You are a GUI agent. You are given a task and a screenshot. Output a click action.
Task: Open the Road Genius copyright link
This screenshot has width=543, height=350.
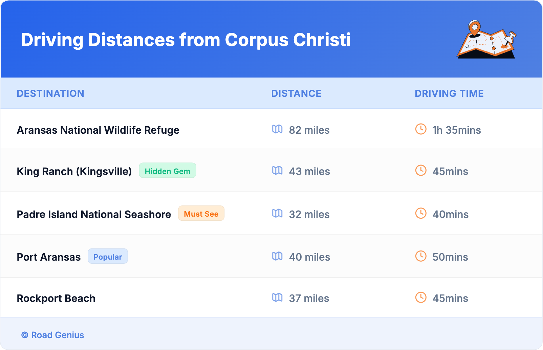[x=53, y=335]
